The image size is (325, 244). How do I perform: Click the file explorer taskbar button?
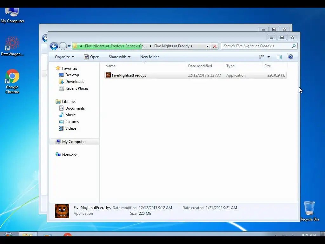click(x=27, y=234)
